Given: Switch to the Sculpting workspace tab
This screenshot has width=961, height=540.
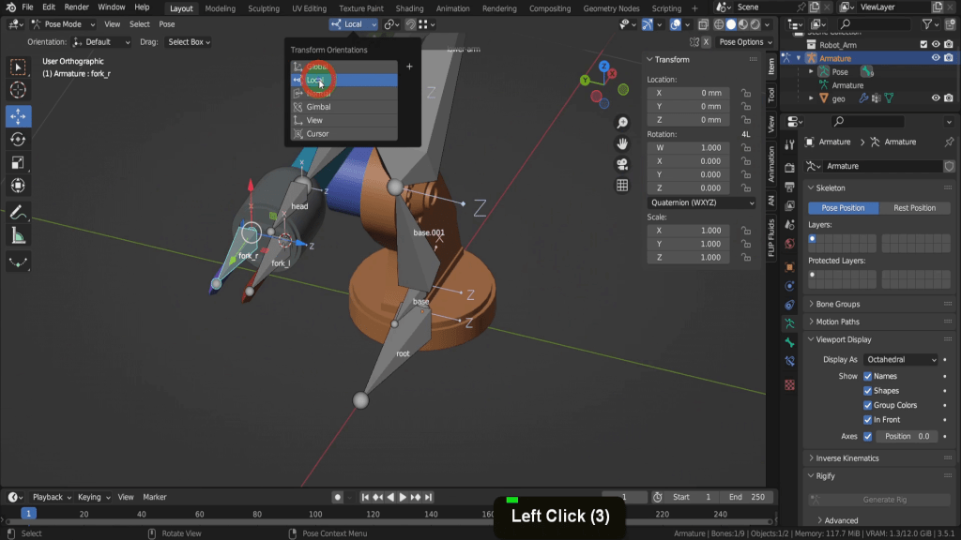Looking at the screenshot, I should [263, 8].
